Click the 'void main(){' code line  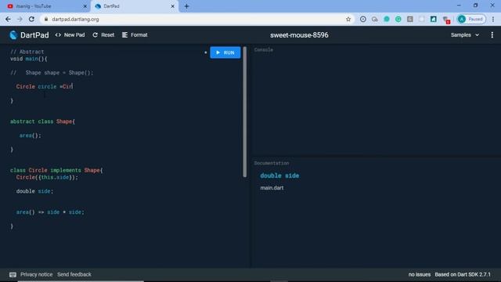tap(29, 59)
